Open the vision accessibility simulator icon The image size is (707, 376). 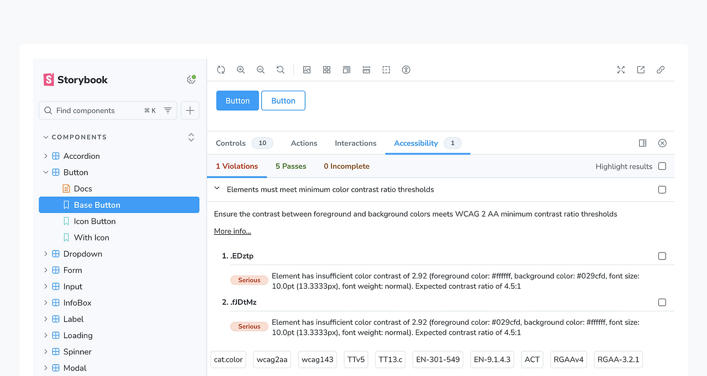[406, 69]
